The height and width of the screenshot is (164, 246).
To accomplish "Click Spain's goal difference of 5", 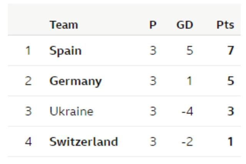I will (189, 51).
